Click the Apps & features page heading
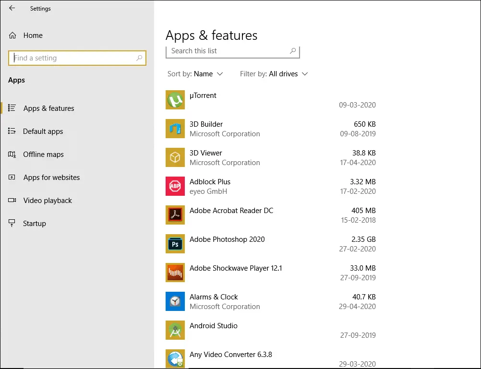Viewport: 481px width, 369px height. click(211, 36)
